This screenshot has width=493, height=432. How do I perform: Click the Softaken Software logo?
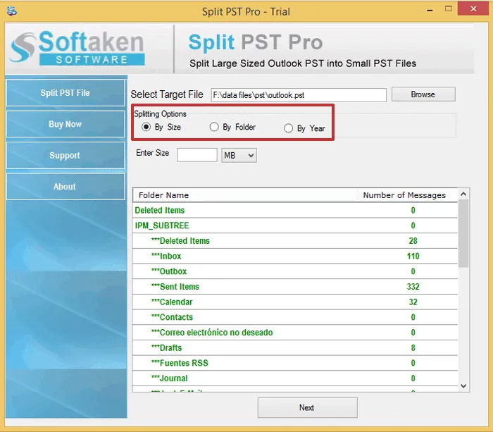77,48
